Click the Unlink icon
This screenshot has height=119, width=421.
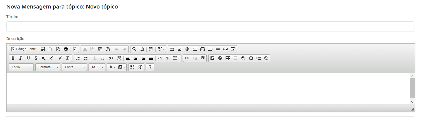tap(195, 58)
